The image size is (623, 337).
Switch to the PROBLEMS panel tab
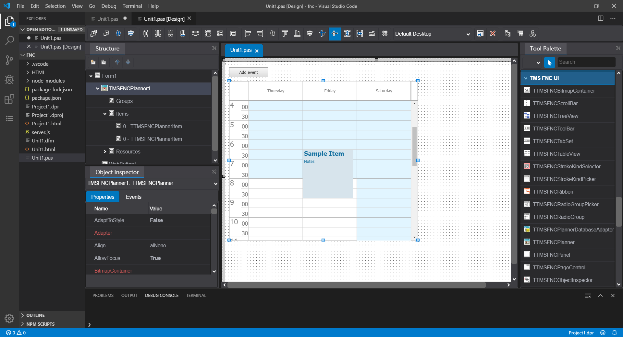point(103,295)
